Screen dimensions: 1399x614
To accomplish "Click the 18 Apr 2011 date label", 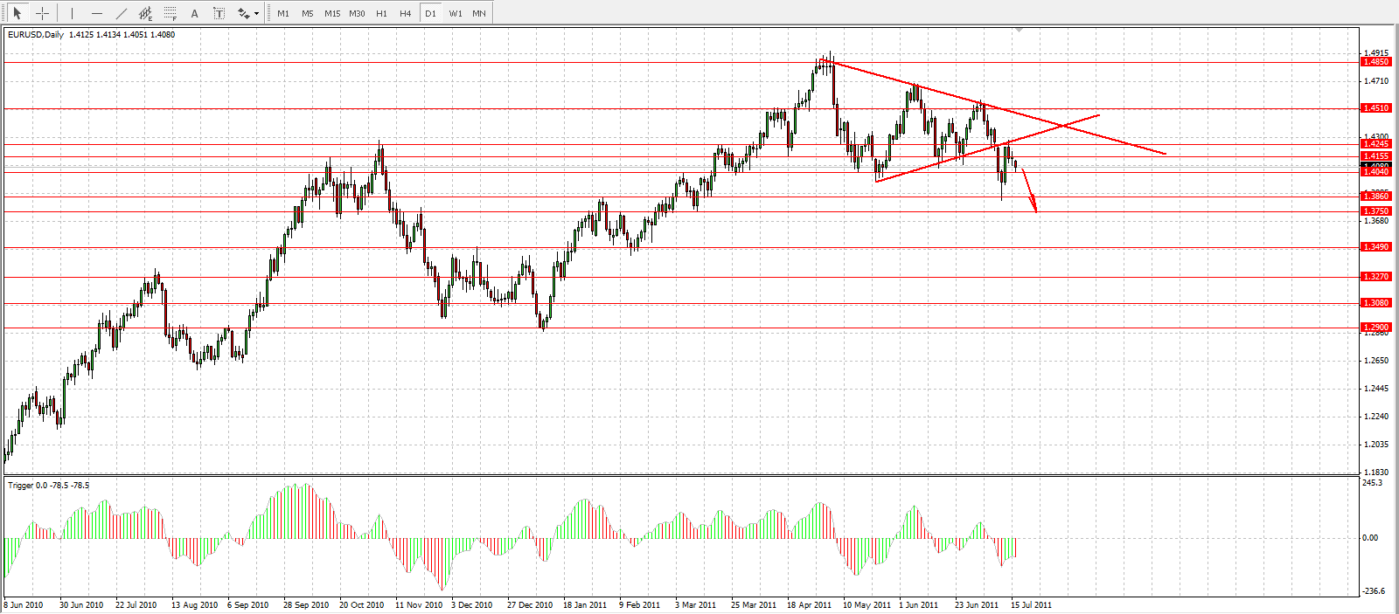I will coord(809,604).
